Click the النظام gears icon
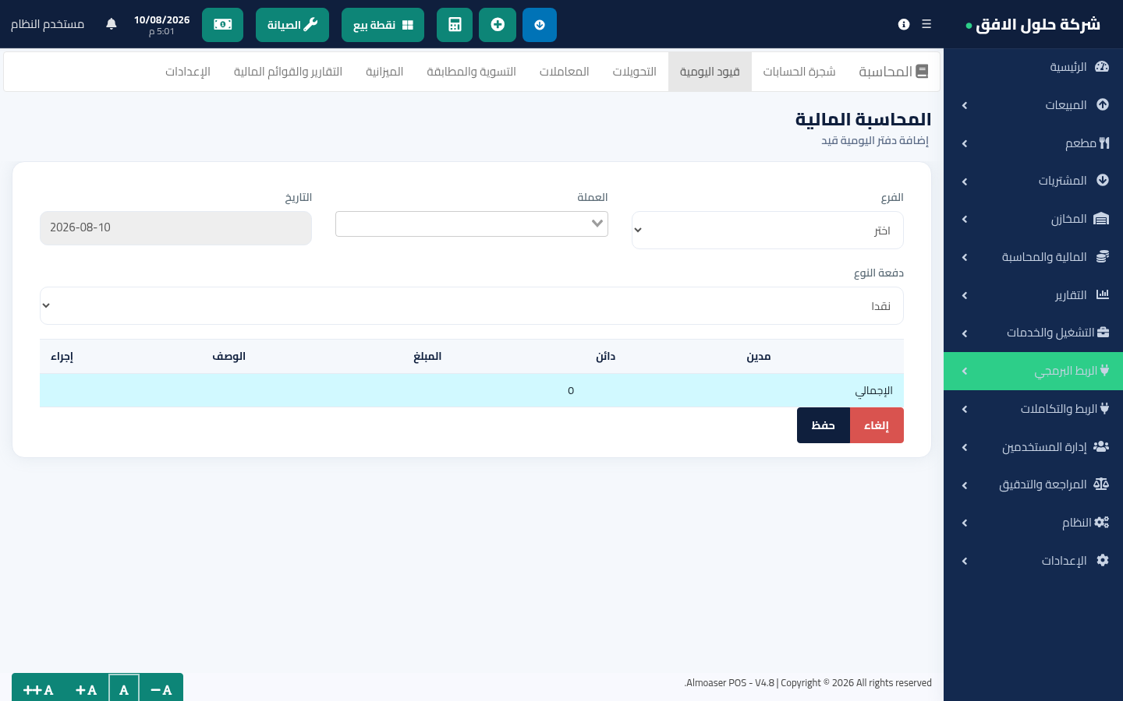The image size is (1123, 701). click(x=1102, y=523)
